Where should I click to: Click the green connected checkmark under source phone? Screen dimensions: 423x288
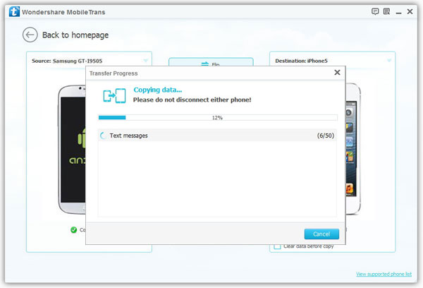tap(73, 229)
